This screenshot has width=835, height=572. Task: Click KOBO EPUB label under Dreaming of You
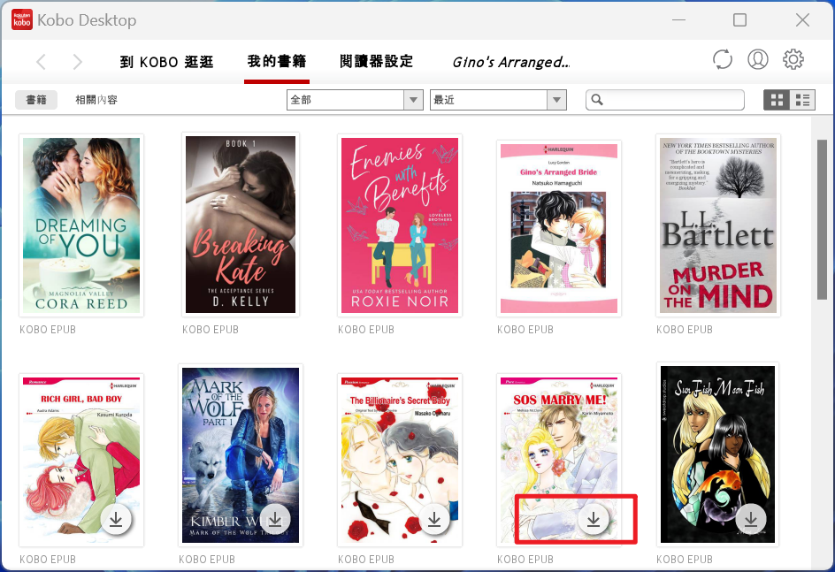tap(48, 330)
